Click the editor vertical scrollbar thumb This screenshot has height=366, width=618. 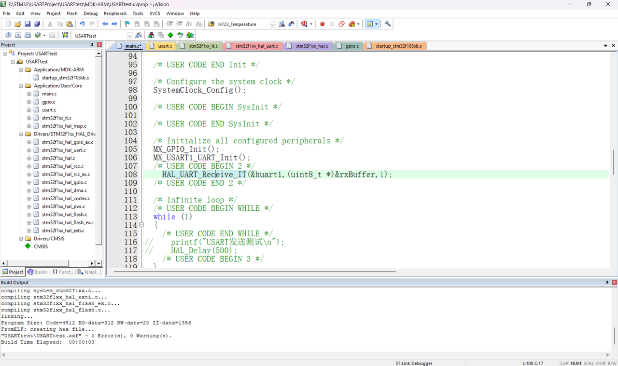coord(613,162)
